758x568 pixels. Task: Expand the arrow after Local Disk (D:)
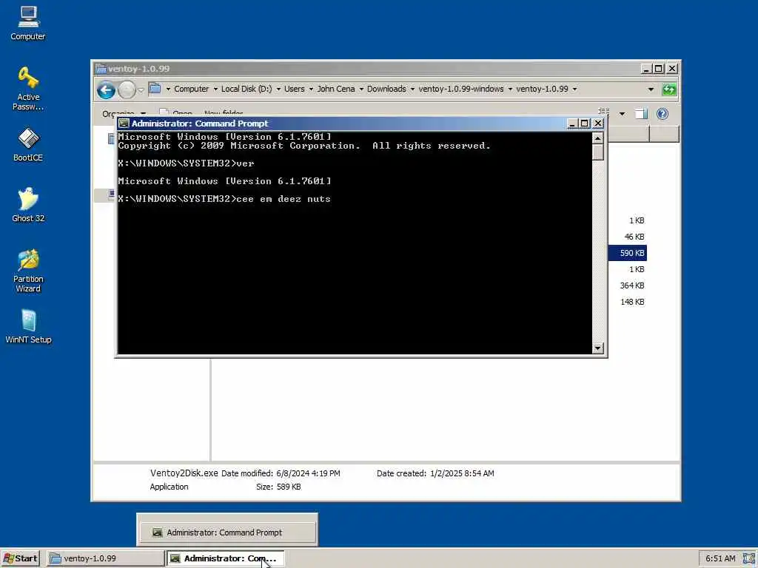coord(278,89)
